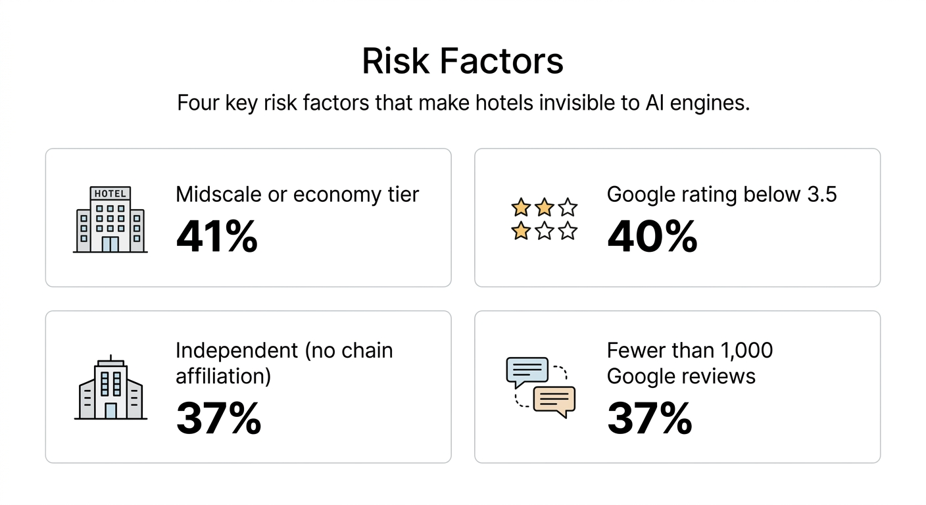Click the Independent no chain affiliation label
The height and width of the screenshot is (505, 926).
click(x=283, y=363)
